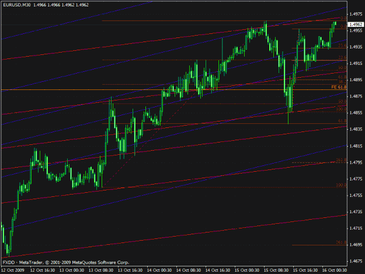Click the 1.4835 price axis label

[x=356, y=129]
